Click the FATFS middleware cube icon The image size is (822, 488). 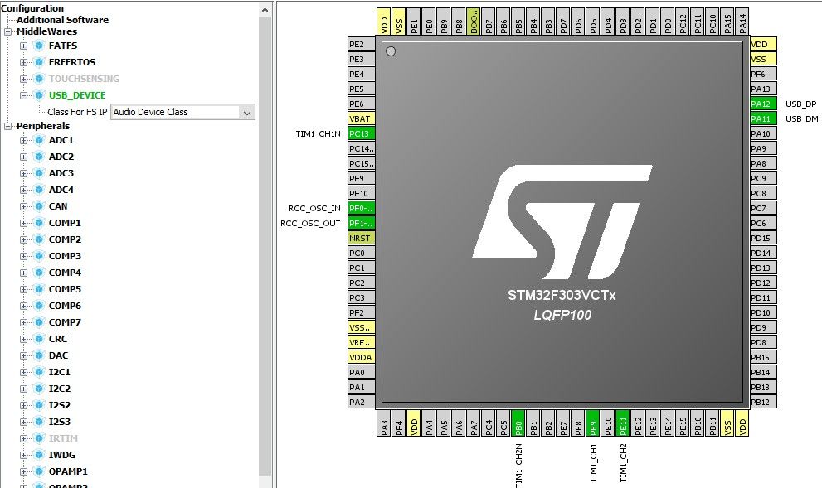coord(39,46)
